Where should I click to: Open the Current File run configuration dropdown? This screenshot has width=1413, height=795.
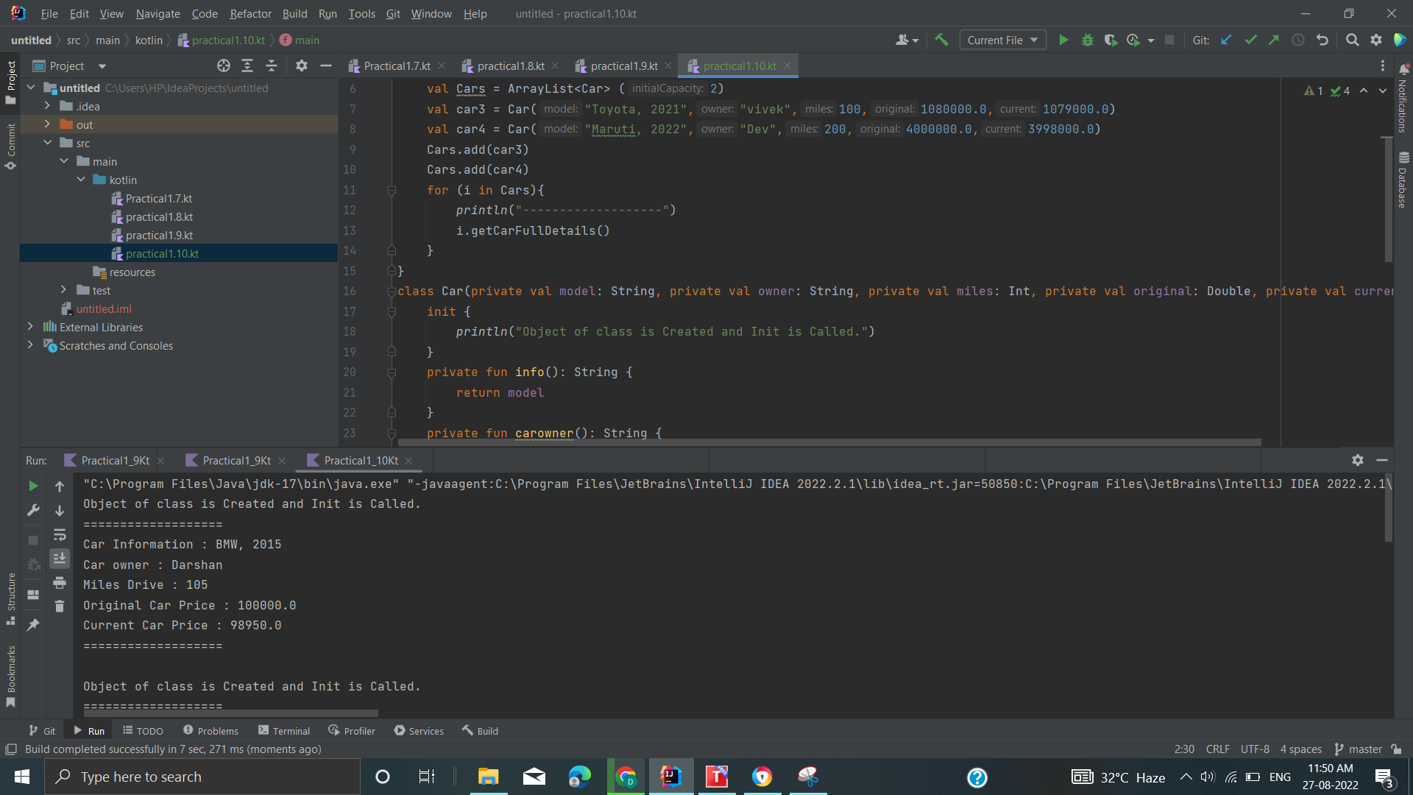coord(1002,40)
